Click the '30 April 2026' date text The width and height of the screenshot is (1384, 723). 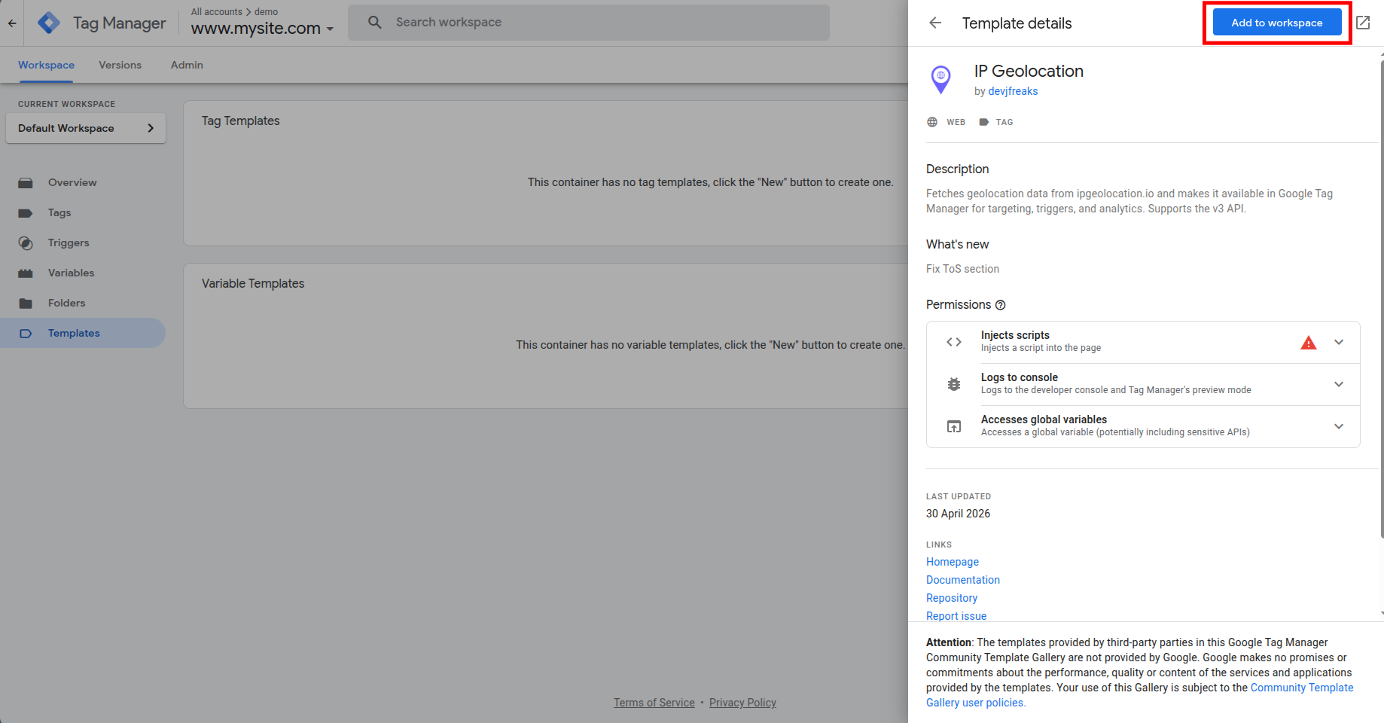pos(958,514)
